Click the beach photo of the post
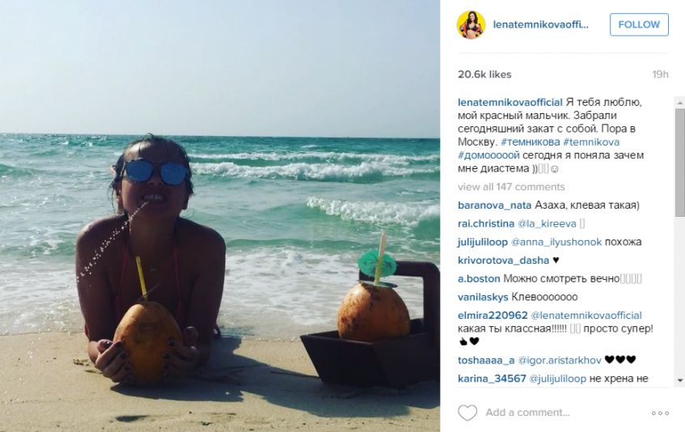685x432 pixels. (x=220, y=216)
